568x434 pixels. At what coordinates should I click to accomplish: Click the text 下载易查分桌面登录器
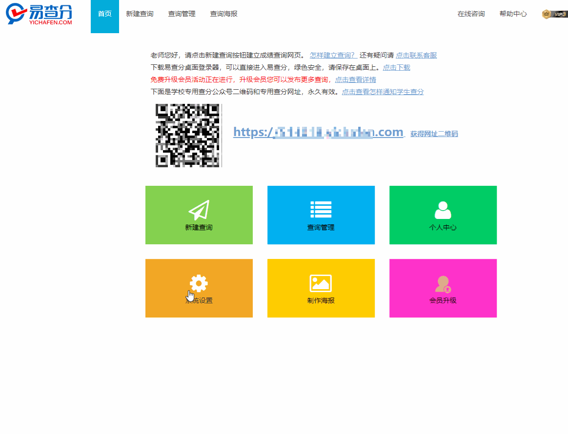pyautogui.click(x=185, y=67)
